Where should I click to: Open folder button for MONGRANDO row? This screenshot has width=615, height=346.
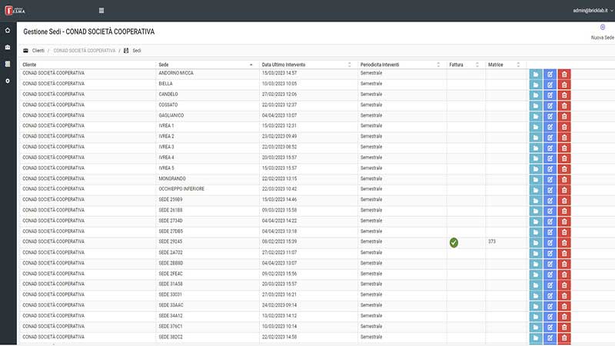536,180
